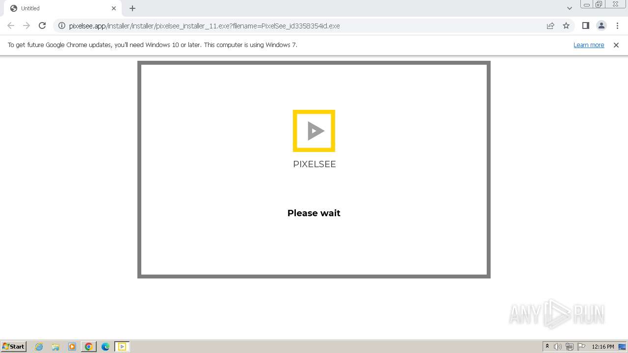Open Windows Explorer folder from taskbar
Image resolution: width=628 pixels, height=353 pixels.
pyautogui.click(x=55, y=347)
